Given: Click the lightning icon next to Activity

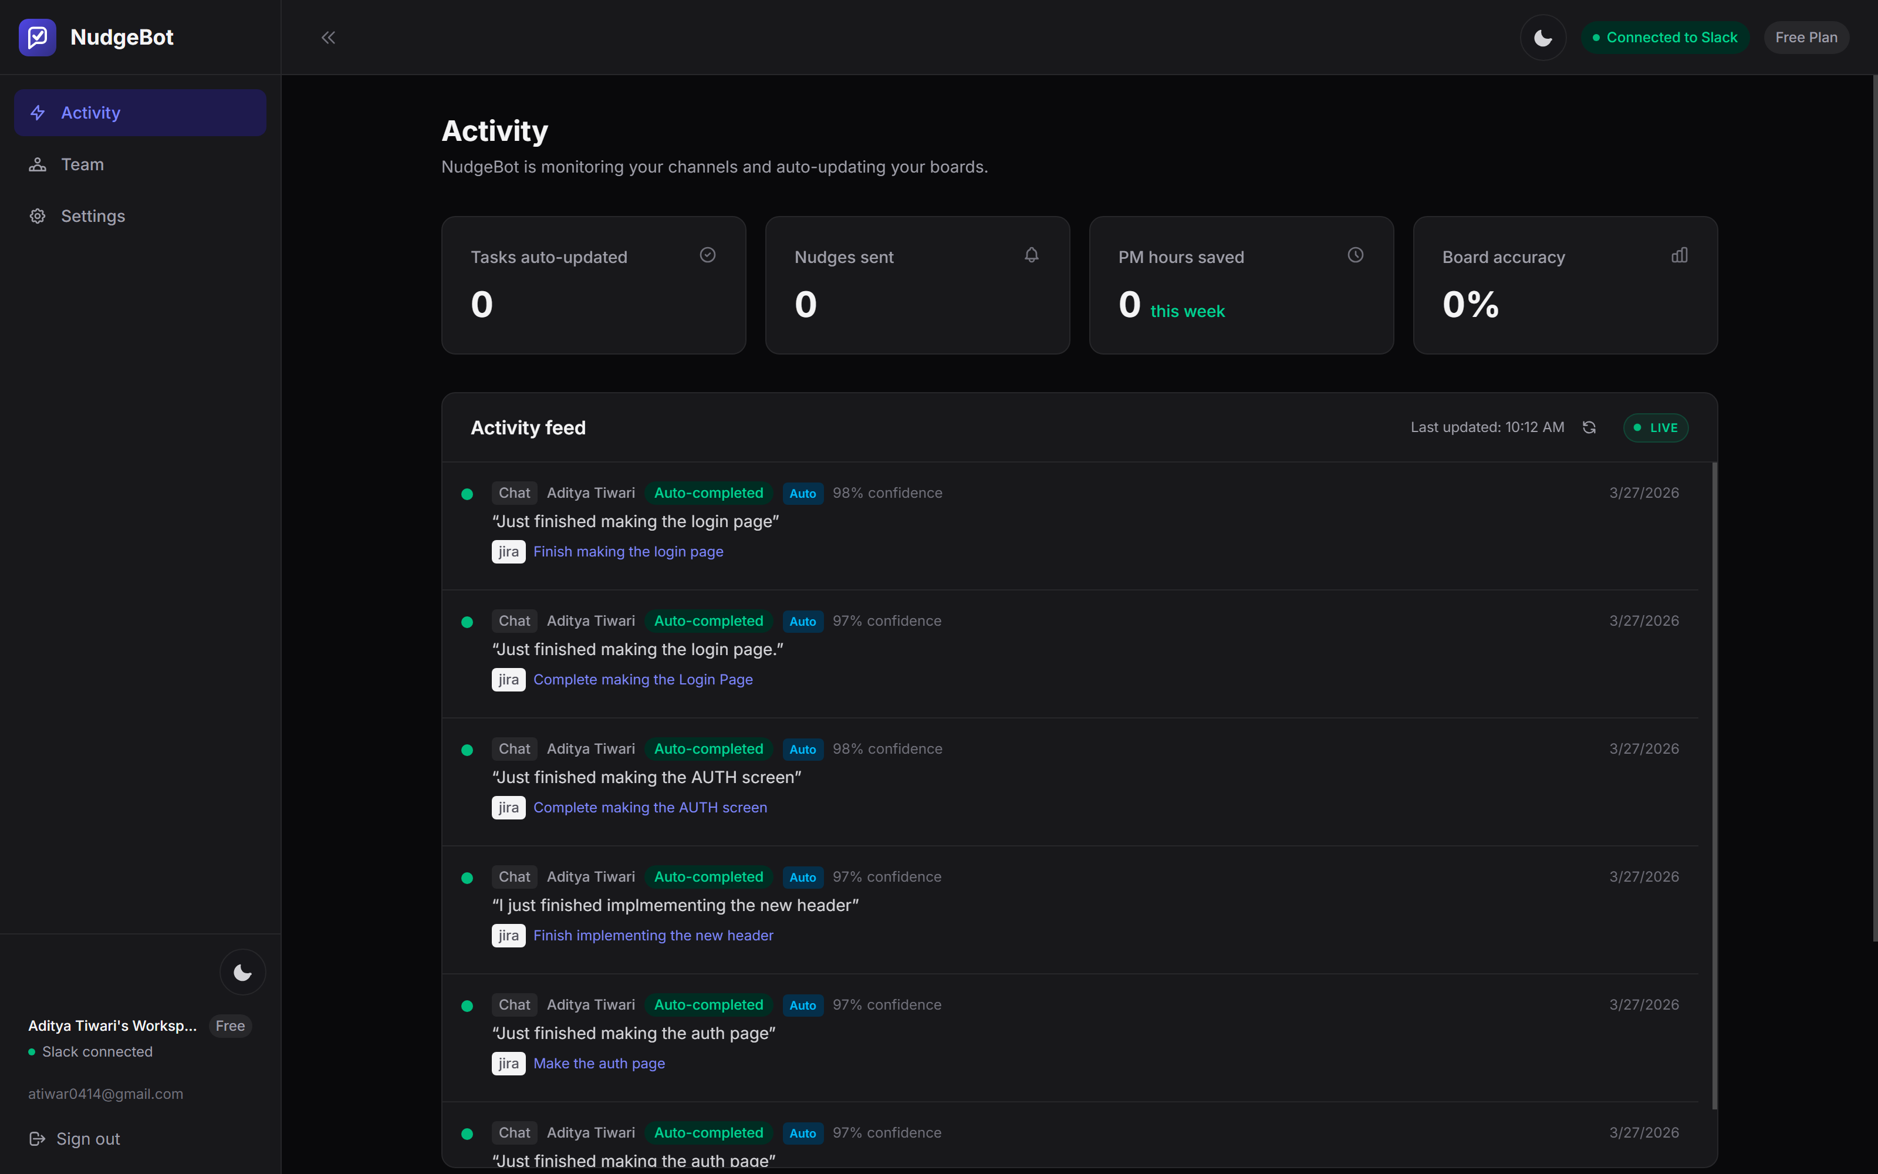Looking at the screenshot, I should pos(38,113).
